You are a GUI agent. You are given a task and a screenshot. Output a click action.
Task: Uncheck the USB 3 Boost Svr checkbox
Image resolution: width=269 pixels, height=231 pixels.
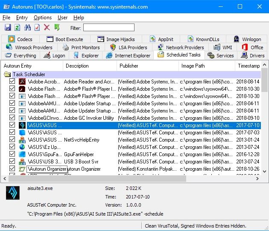coord(12,161)
